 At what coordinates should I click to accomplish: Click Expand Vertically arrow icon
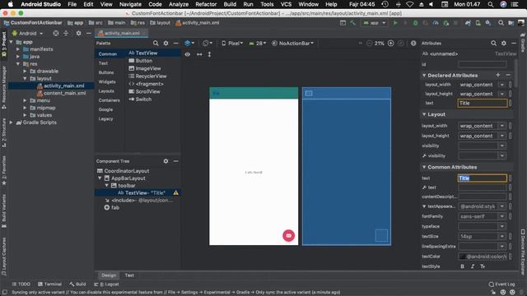pos(209,54)
